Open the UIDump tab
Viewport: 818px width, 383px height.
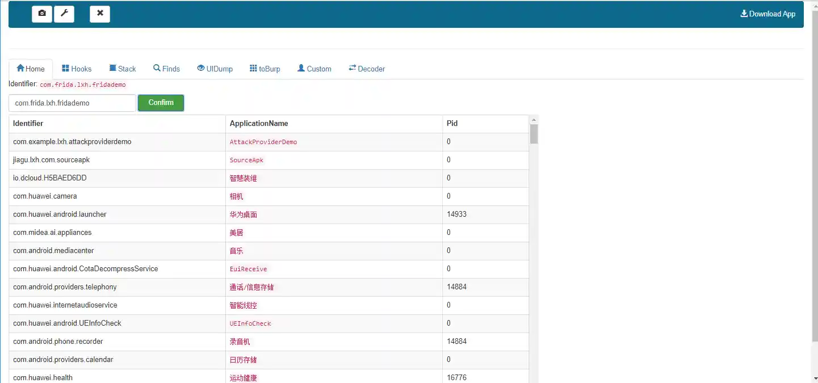pyautogui.click(x=215, y=69)
